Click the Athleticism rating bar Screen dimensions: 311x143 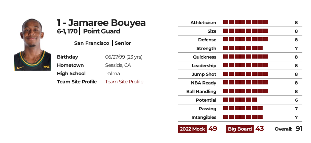[245, 22]
